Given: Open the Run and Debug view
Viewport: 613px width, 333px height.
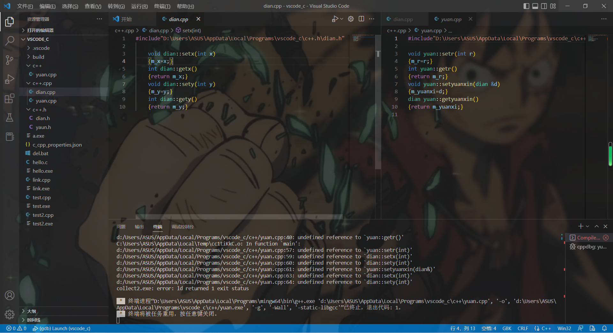Looking at the screenshot, I should pos(10,79).
